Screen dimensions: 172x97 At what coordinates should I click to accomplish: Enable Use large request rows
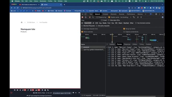(82, 29)
